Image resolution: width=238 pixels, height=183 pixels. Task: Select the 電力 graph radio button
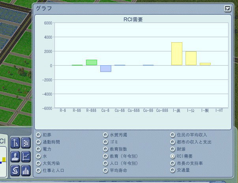pos(38,149)
